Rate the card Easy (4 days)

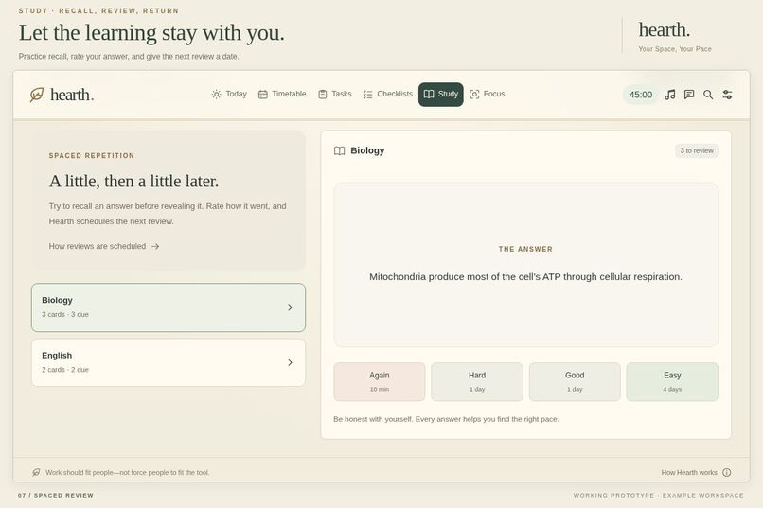(672, 381)
